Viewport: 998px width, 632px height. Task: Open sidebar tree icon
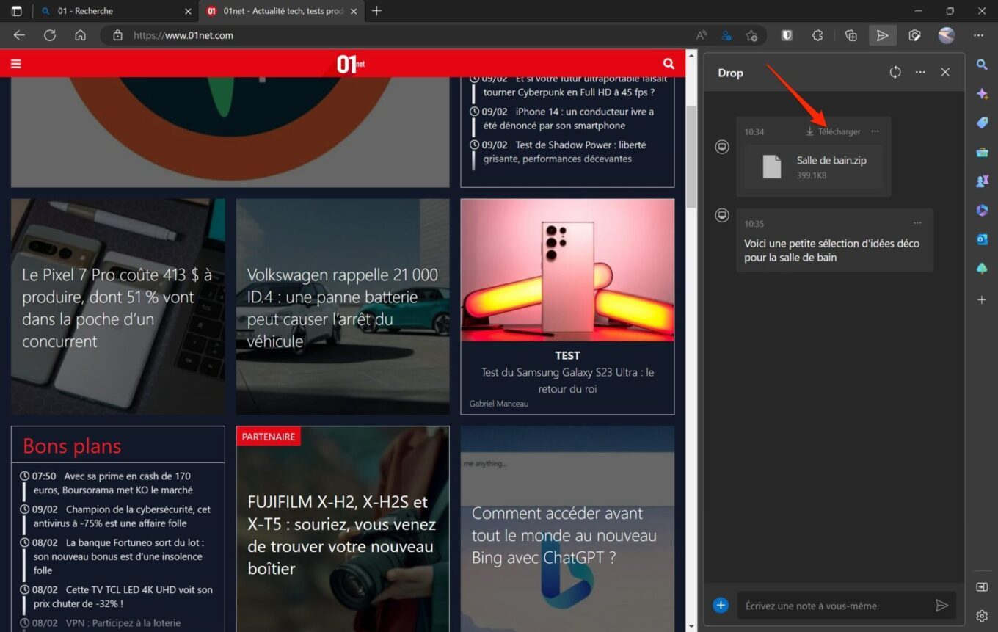click(982, 269)
